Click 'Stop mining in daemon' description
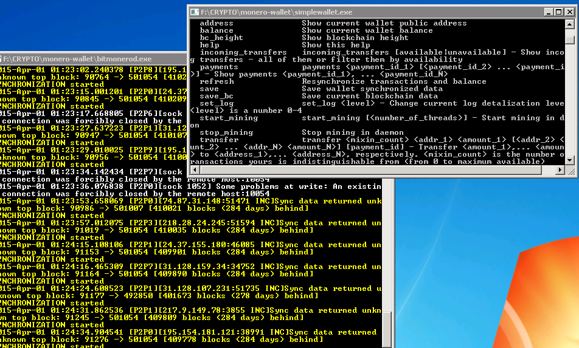Image resolution: width=579 pixels, height=348 pixels. pos(353,133)
